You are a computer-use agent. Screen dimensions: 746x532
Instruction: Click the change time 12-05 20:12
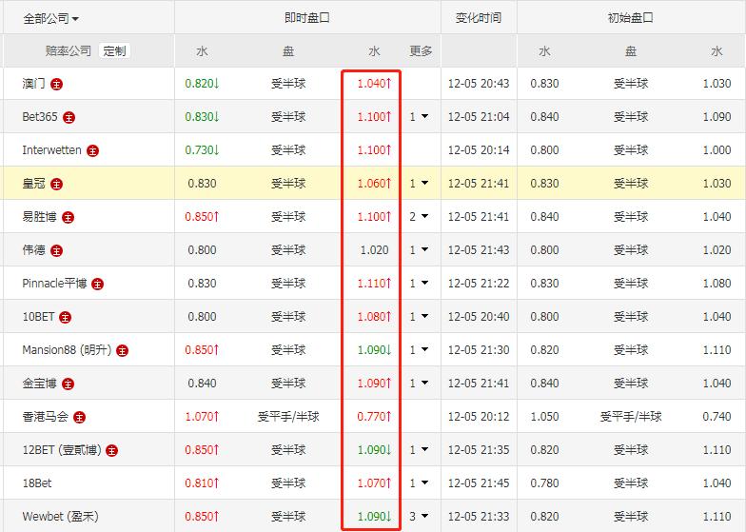point(479,417)
